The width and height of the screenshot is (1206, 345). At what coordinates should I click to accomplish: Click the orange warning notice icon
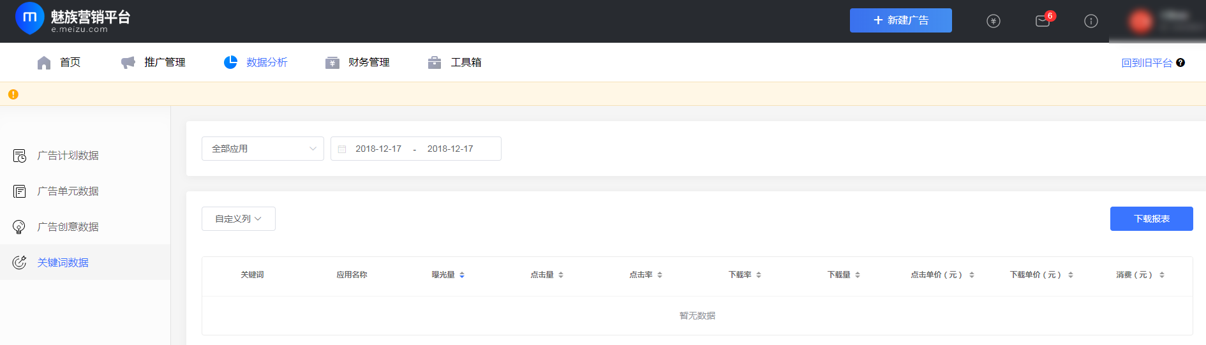point(13,94)
